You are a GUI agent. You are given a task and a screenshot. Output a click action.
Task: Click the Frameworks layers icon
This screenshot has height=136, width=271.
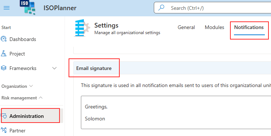[4, 68]
